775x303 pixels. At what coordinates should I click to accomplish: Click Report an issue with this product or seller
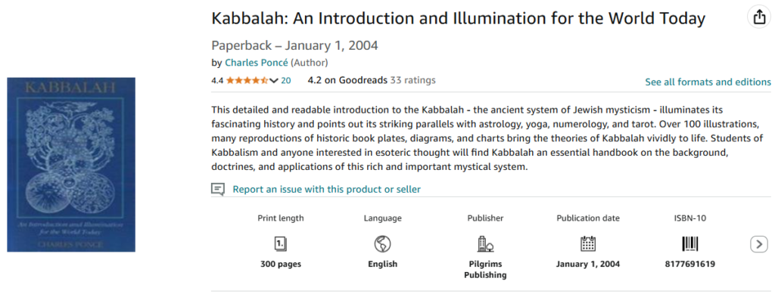click(326, 189)
